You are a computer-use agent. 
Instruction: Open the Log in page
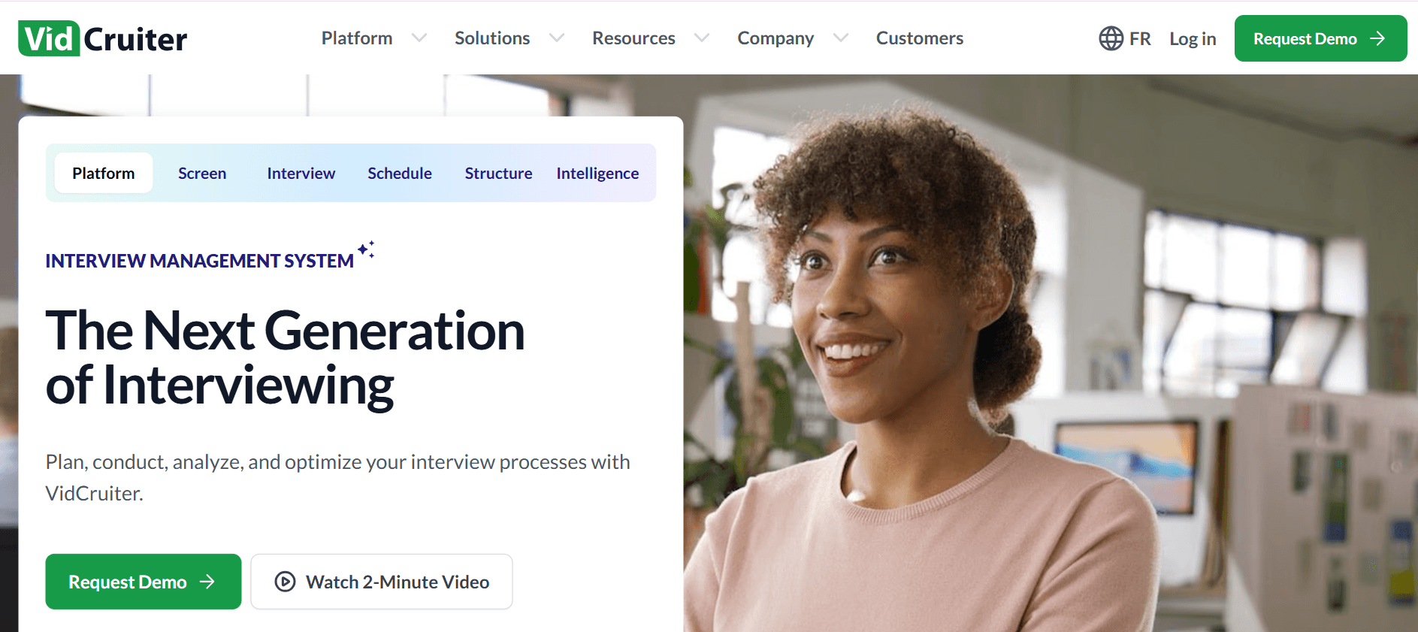1193,39
